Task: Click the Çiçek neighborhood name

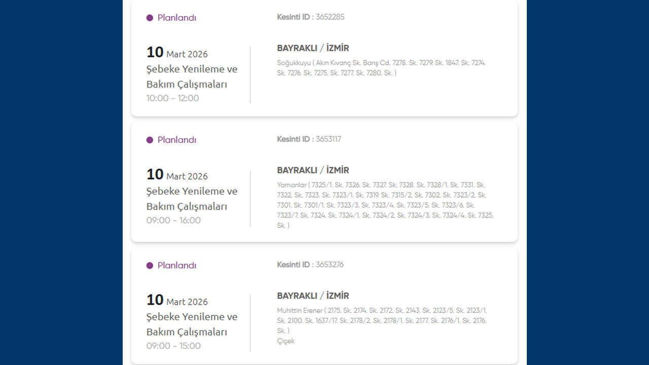Action: click(285, 341)
